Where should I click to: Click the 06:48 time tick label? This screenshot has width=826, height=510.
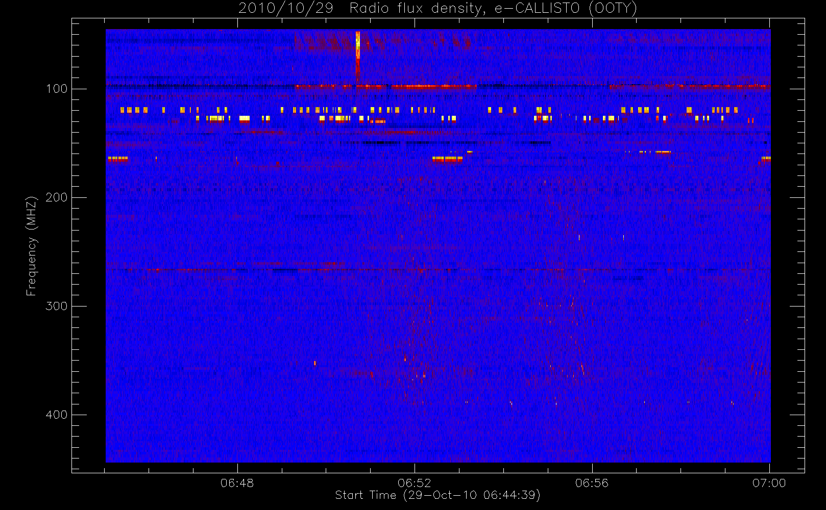(237, 483)
